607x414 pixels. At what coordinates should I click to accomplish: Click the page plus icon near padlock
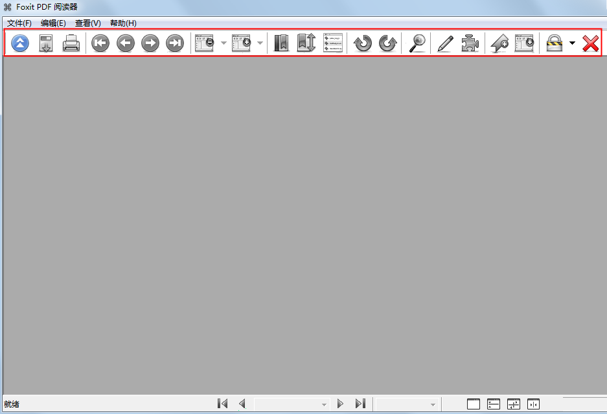525,43
